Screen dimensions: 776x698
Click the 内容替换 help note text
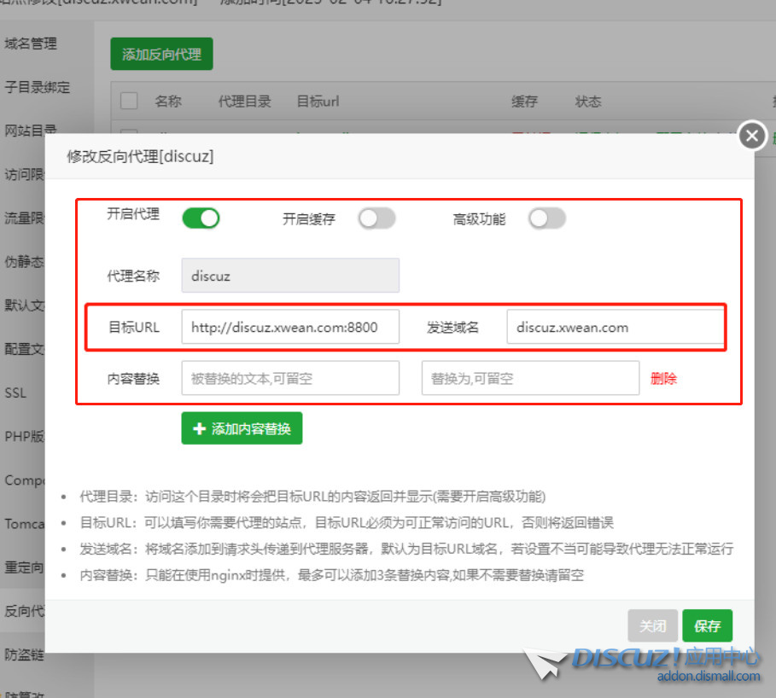pyautogui.click(x=331, y=575)
